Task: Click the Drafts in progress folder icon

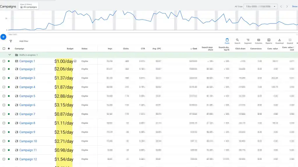Action: [17, 55]
